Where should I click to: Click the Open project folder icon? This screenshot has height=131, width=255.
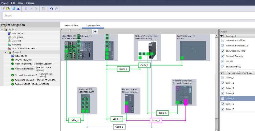(x=8, y=9)
